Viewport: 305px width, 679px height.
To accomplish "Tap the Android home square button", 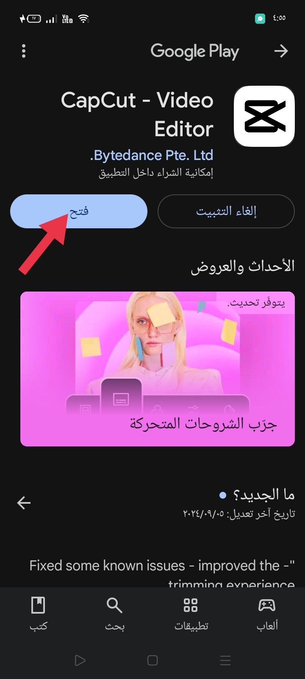I will 152,660.
